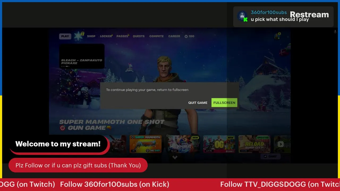
Task: Select the Super Mammoth One Shot game tile
Action: pyautogui.click(x=146, y=144)
